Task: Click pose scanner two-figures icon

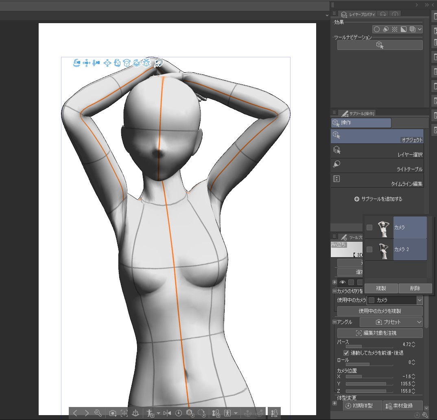Action: (x=274, y=413)
